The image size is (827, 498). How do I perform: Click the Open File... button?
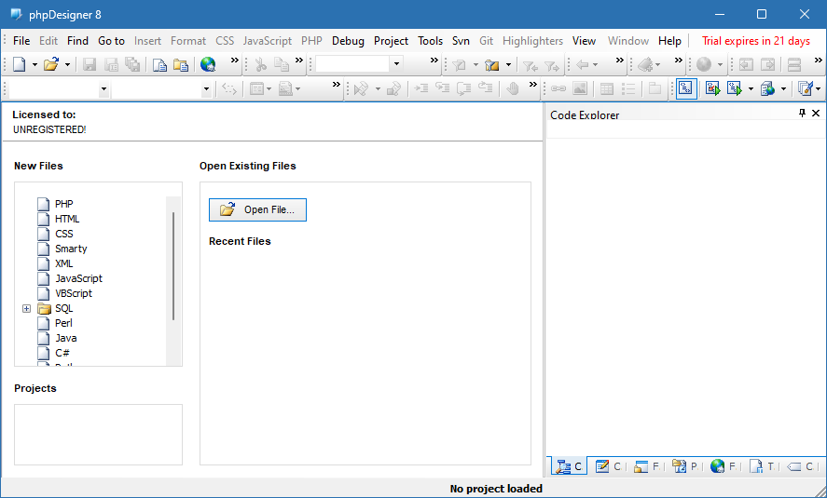[257, 209]
